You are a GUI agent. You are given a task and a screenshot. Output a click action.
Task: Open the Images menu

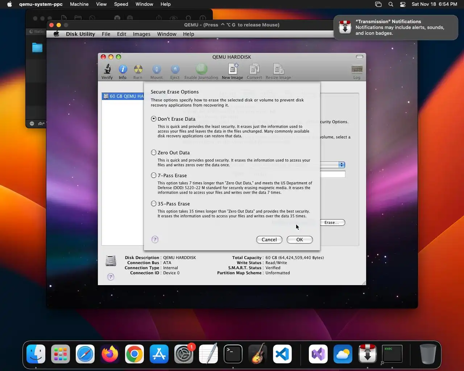(142, 34)
